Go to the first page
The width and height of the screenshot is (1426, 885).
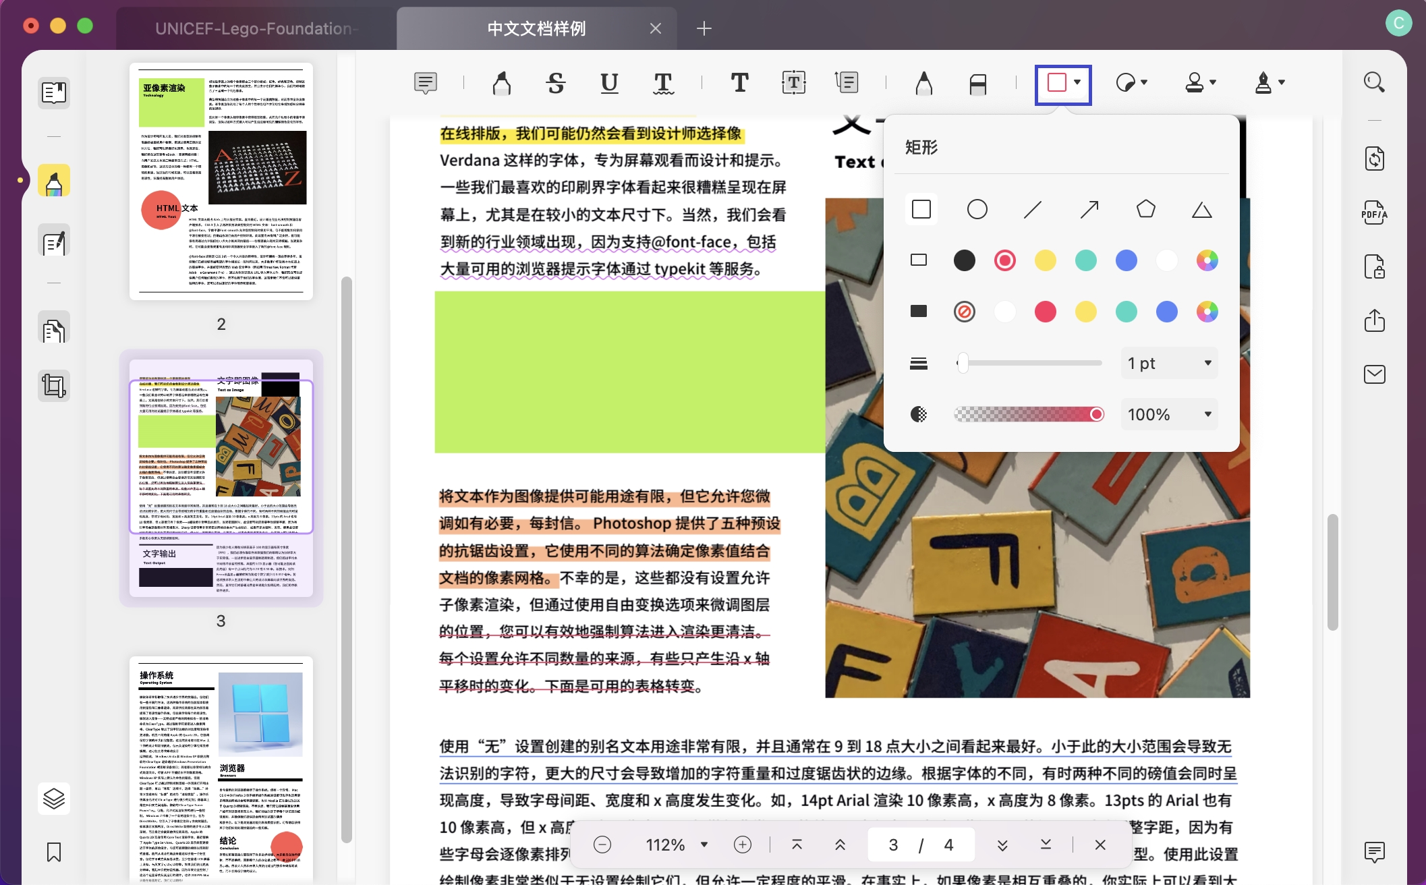pos(797,845)
